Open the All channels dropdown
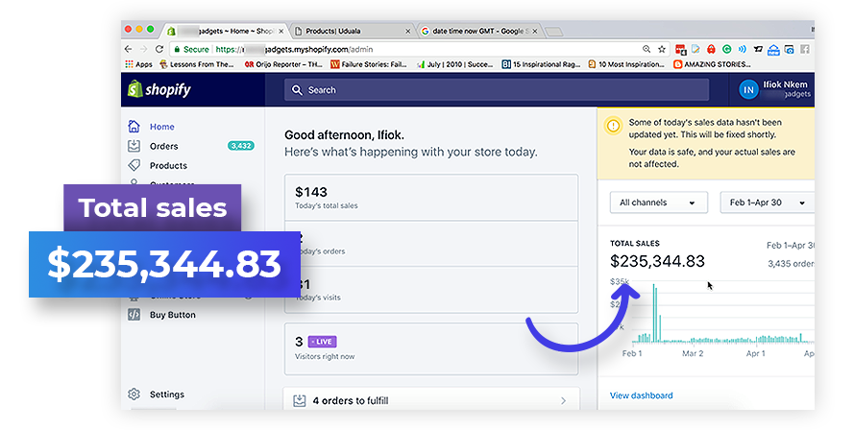 pos(658,203)
